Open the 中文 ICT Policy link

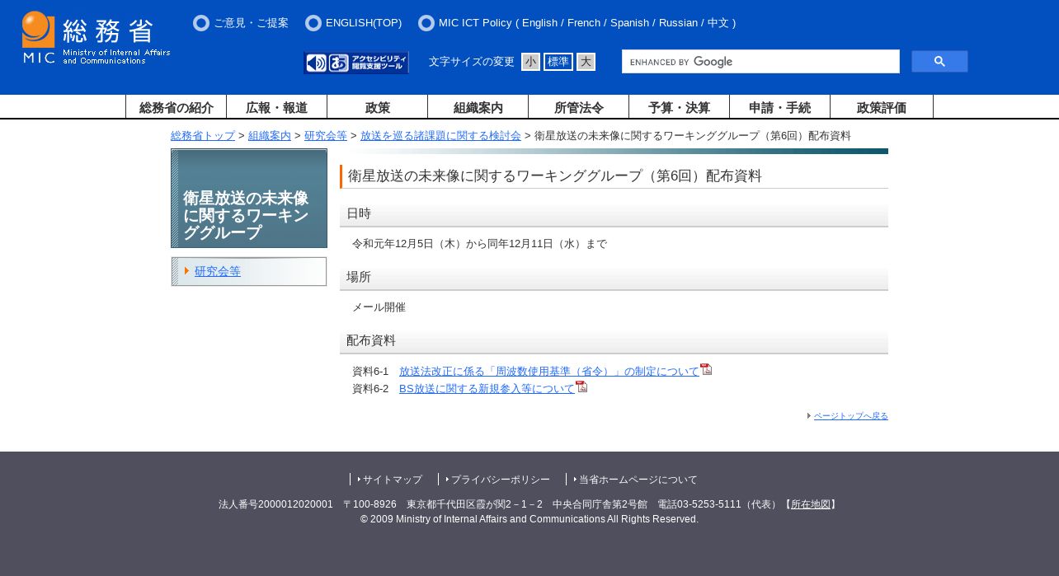(x=718, y=23)
